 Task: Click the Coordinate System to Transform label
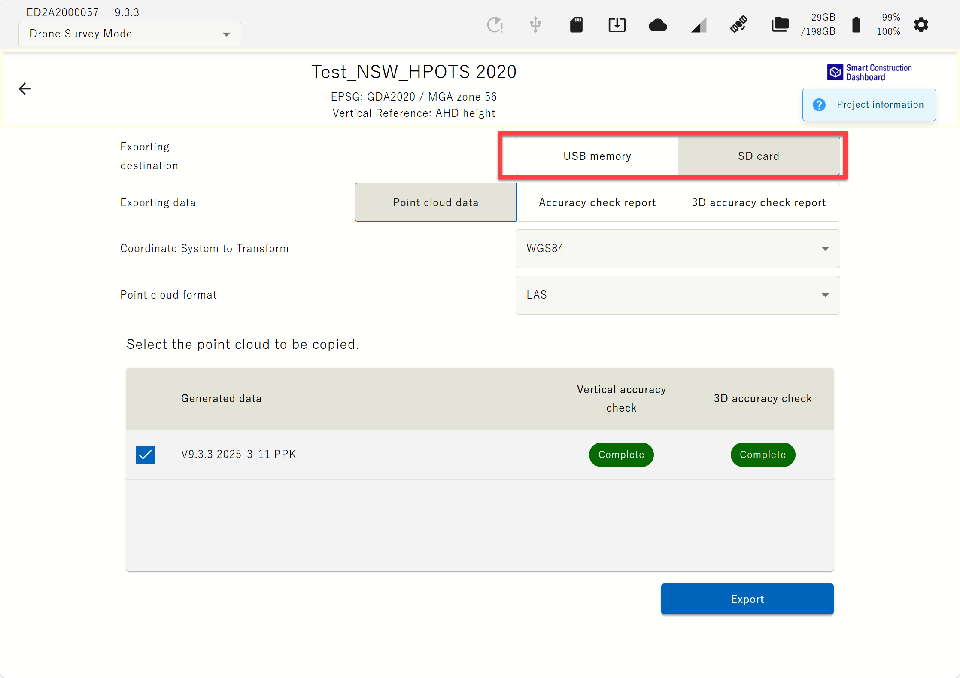[204, 248]
